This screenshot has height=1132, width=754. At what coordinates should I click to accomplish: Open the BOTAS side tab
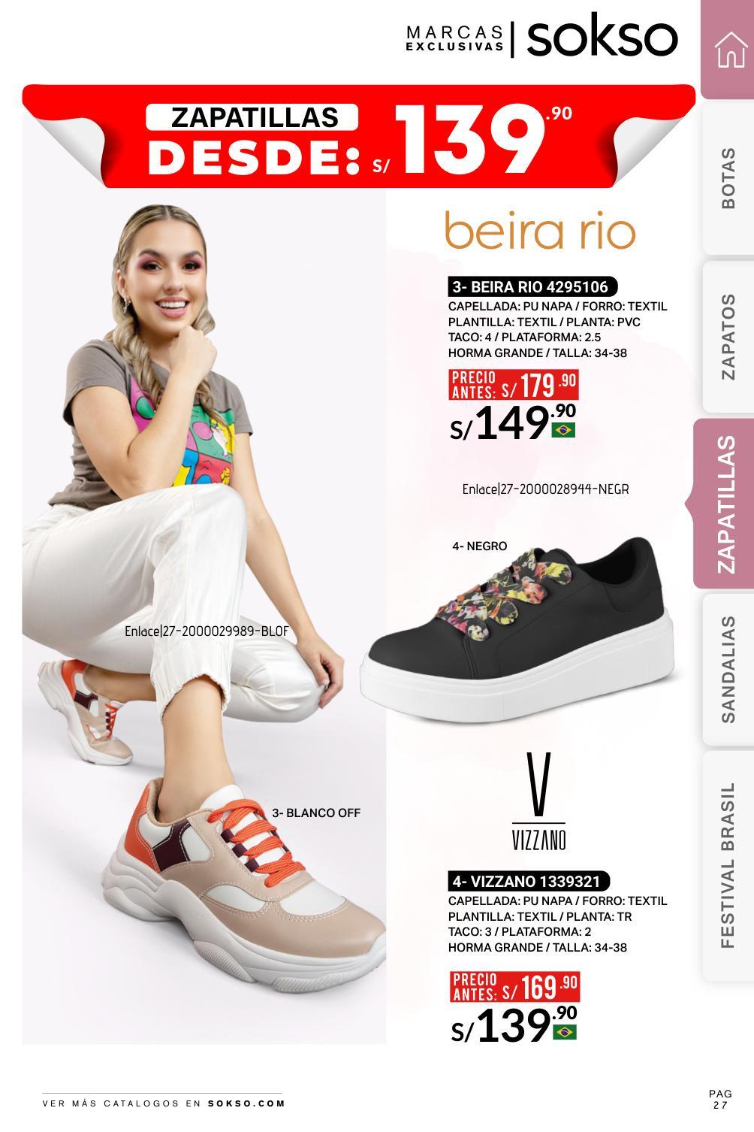point(729,179)
